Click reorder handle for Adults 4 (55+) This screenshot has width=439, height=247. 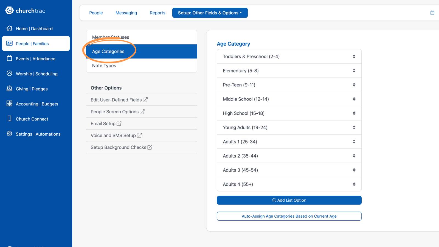354,184
